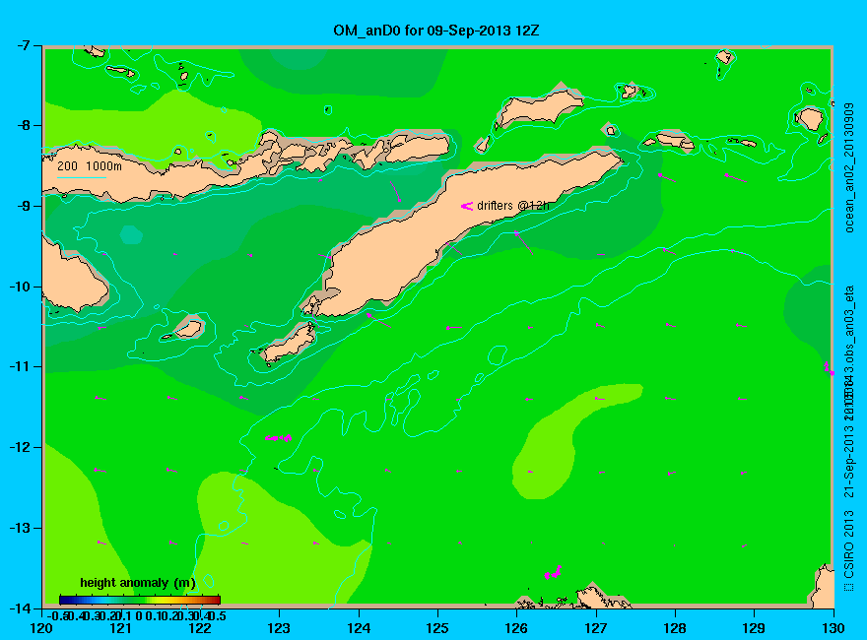Click the '200 1000m' contour legend text
Image resolution: width=867 pixels, height=640 pixels.
coord(90,165)
